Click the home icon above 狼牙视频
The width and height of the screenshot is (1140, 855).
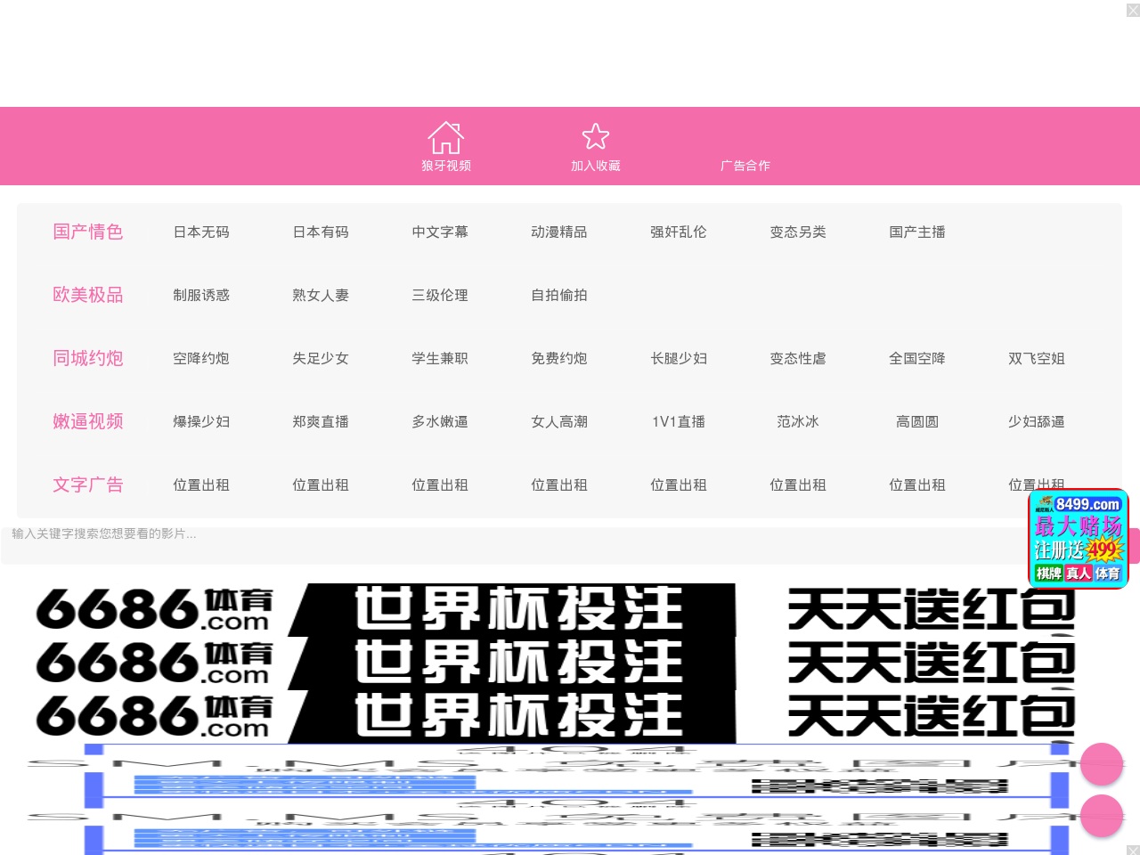446,138
